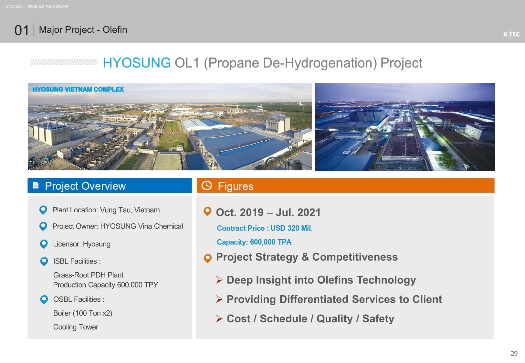Click the blue pin next to Plant Location
525x363 pixels.
click(43, 210)
